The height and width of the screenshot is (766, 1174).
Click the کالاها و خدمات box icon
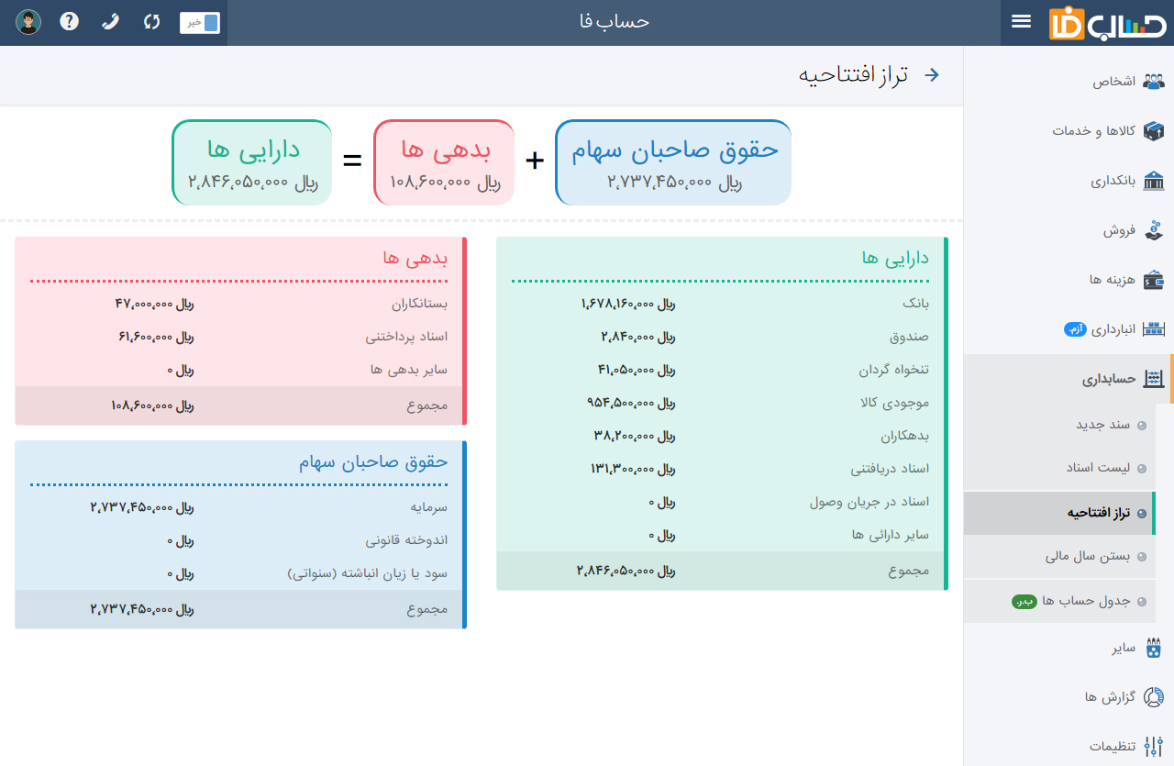coord(1154,130)
